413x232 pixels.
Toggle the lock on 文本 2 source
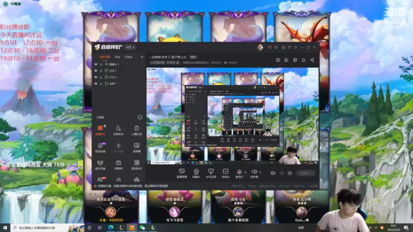pos(101,77)
